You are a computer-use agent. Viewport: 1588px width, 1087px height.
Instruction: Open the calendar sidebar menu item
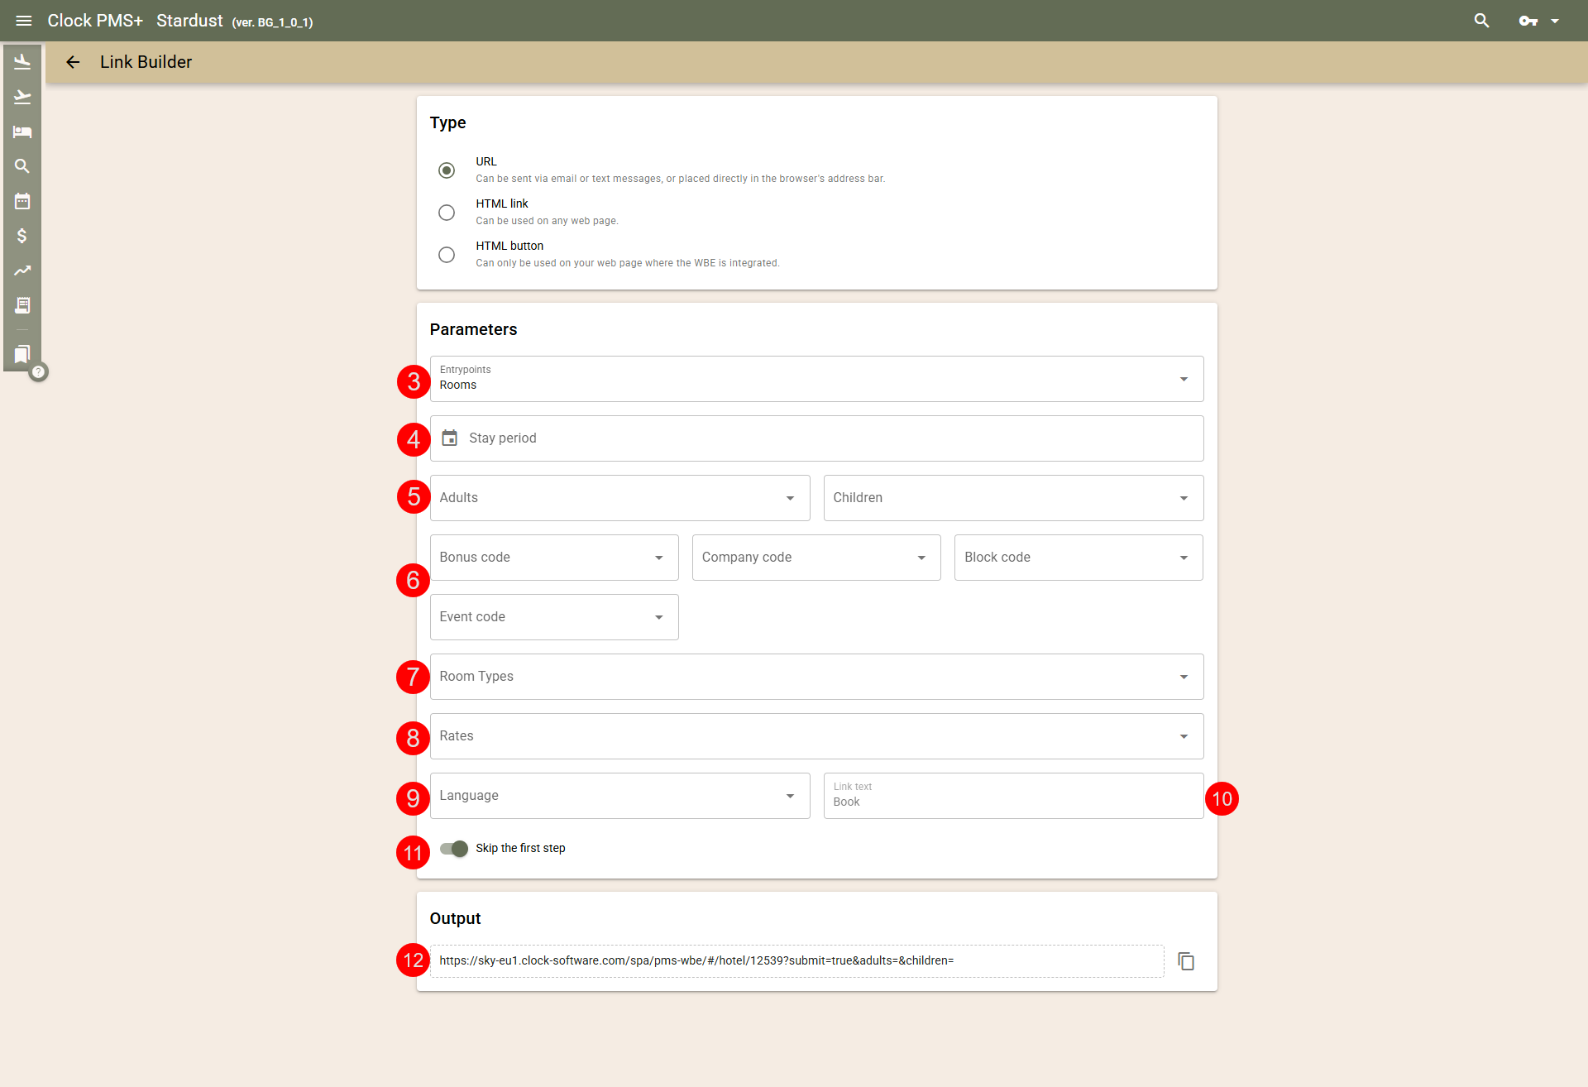(x=22, y=201)
